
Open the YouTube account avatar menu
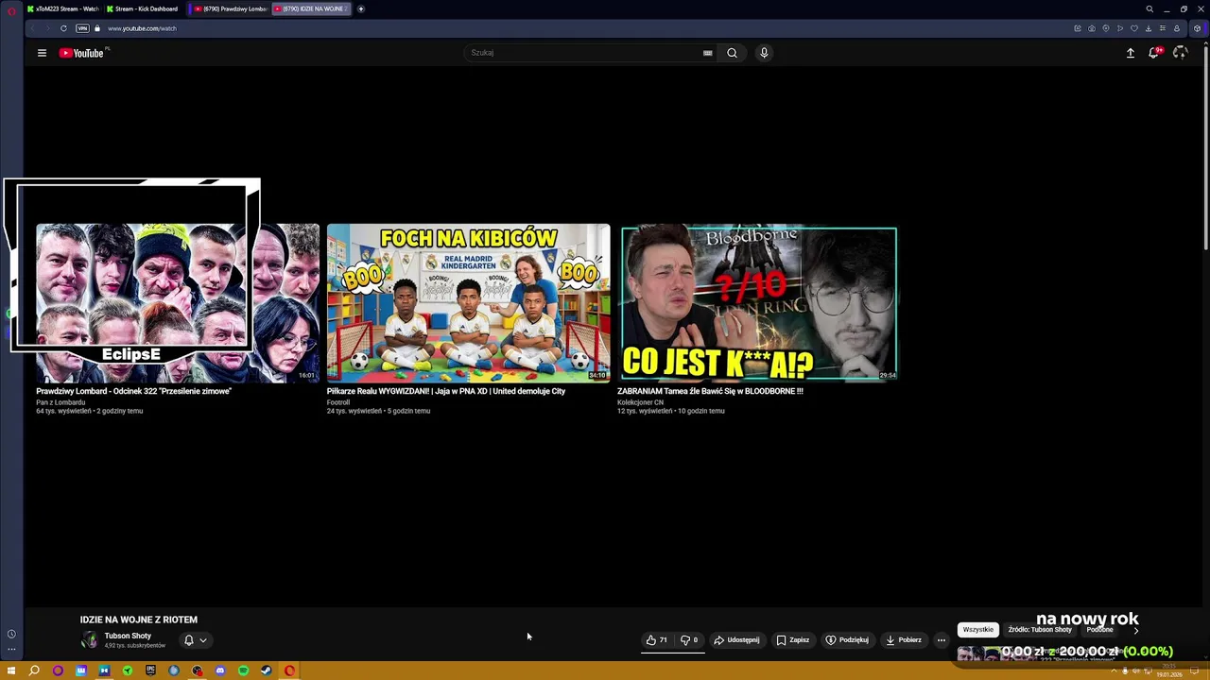click(1180, 53)
